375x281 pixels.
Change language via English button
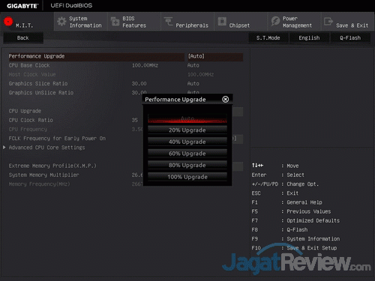[309, 38]
